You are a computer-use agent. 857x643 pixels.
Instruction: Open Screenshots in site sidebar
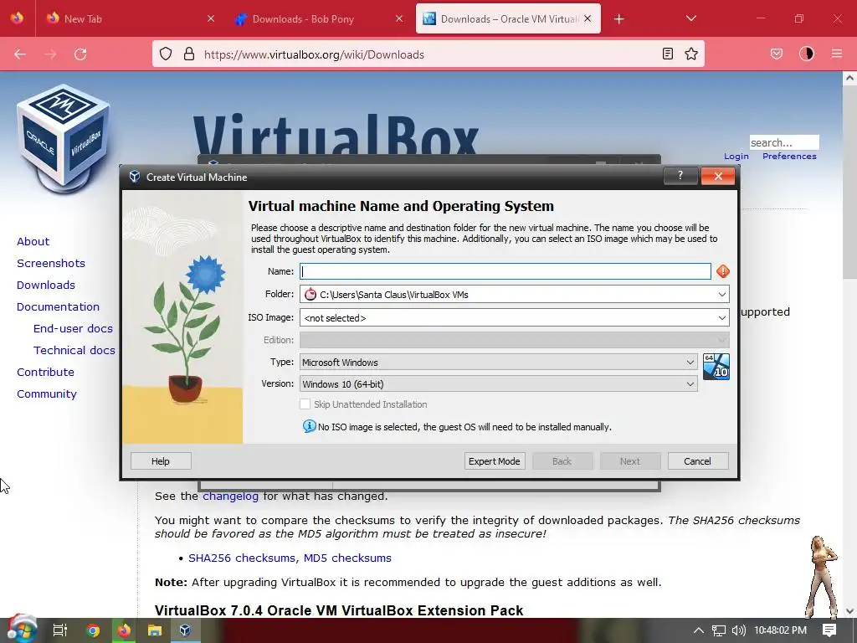51,263
